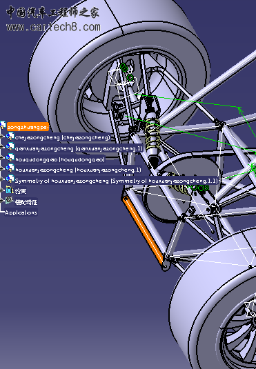
Task: Select the zongzhuangpei root product node
Action: coord(28,128)
